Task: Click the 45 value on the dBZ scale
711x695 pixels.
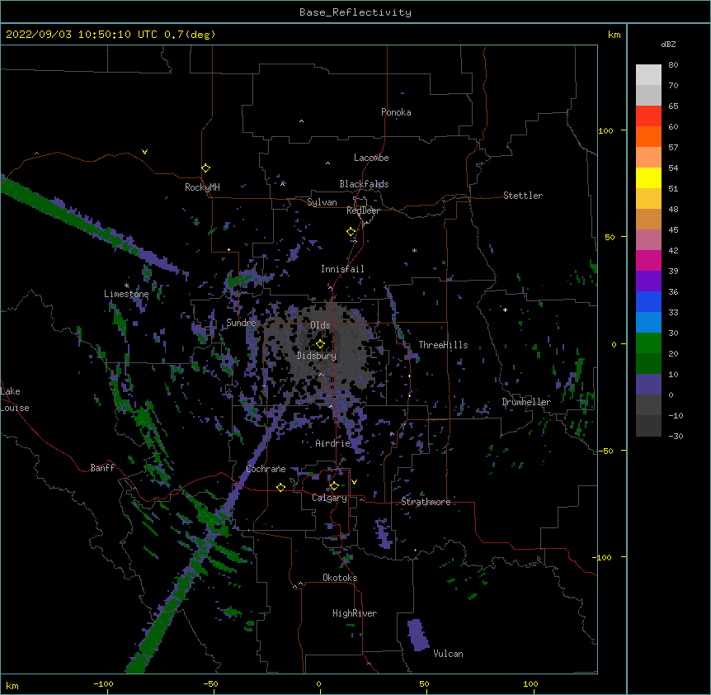Action: pyautogui.click(x=673, y=230)
